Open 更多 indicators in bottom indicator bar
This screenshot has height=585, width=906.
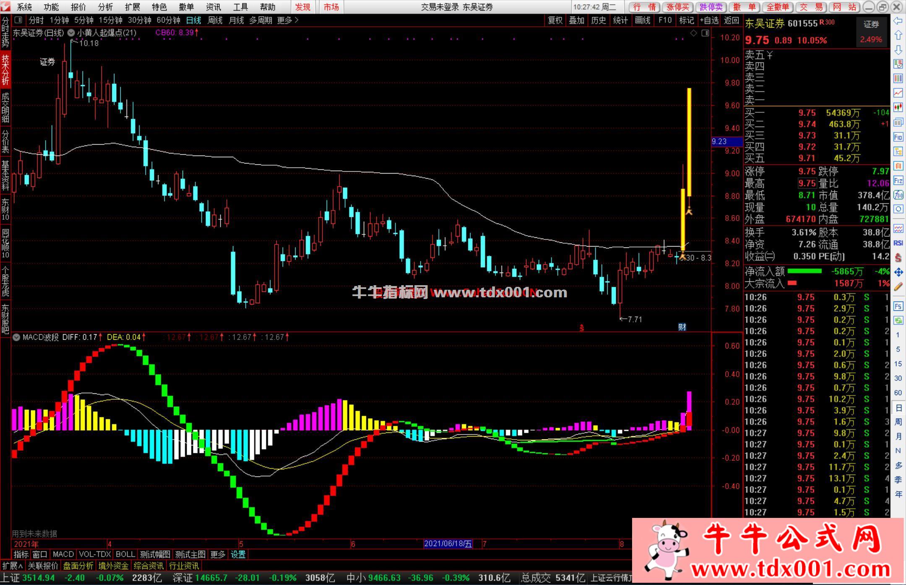(218, 554)
